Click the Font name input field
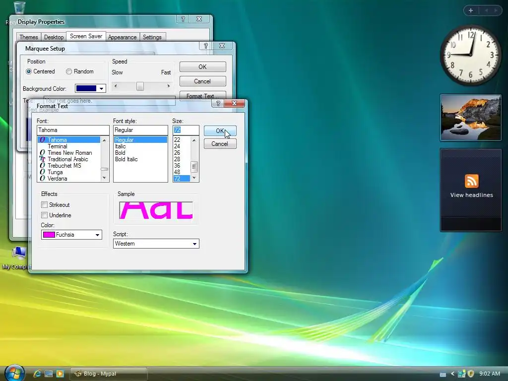Screen dimensions: 508x381 click(x=73, y=130)
